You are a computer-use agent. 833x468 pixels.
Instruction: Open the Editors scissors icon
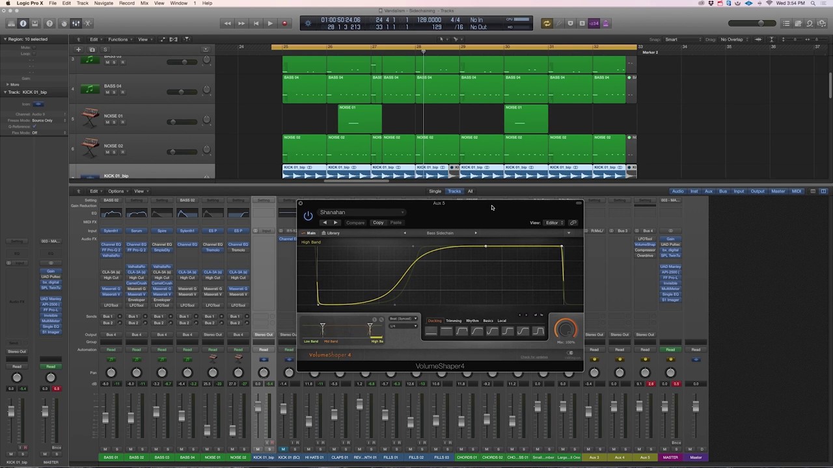(89, 23)
